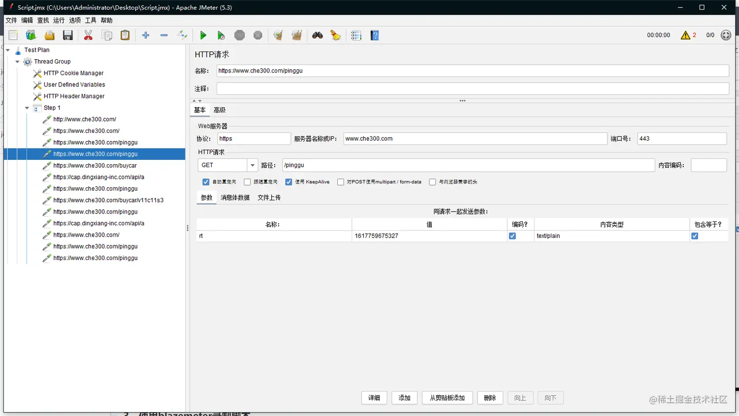This screenshot has width=739, height=416.
Task: Open the 工具 menu
Action: click(90, 21)
